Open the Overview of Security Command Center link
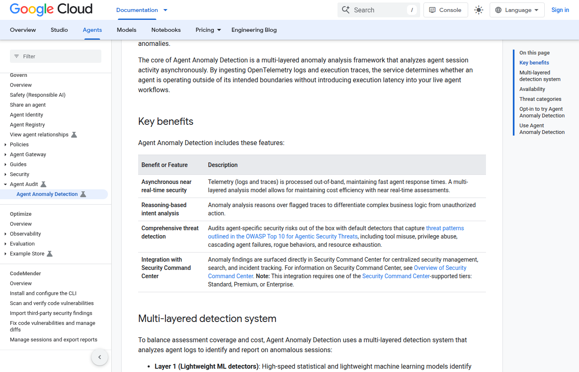This screenshot has height=372, width=579. coord(337,272)
